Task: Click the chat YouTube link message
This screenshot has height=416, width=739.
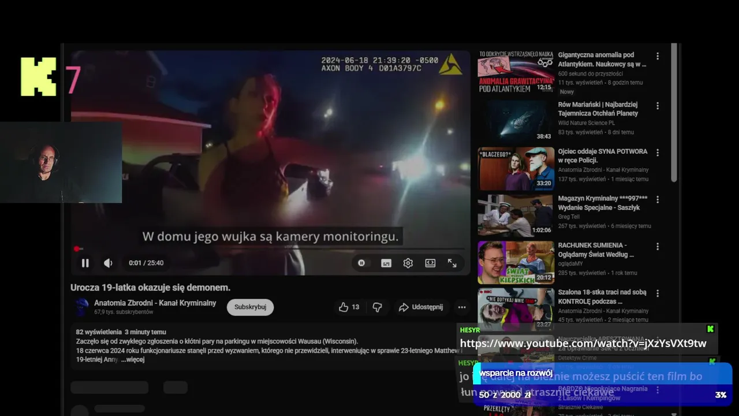Action: 583,343
